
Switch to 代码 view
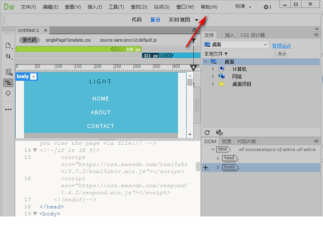136,20
